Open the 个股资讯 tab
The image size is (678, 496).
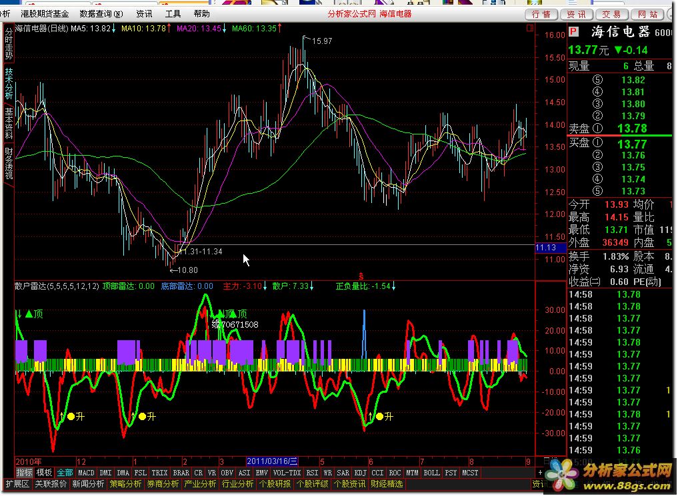click(x=349, y=484)
